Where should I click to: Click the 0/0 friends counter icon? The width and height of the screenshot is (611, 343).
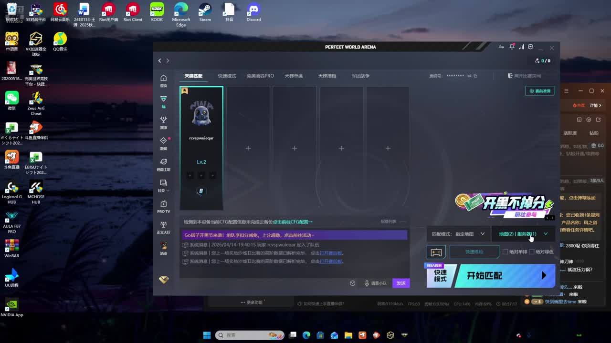point(543,61)
